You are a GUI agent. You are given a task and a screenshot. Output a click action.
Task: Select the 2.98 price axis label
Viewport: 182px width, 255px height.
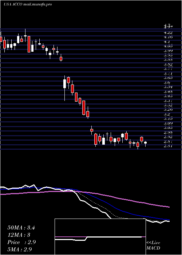pyautogui.click(x=168, y=132)
